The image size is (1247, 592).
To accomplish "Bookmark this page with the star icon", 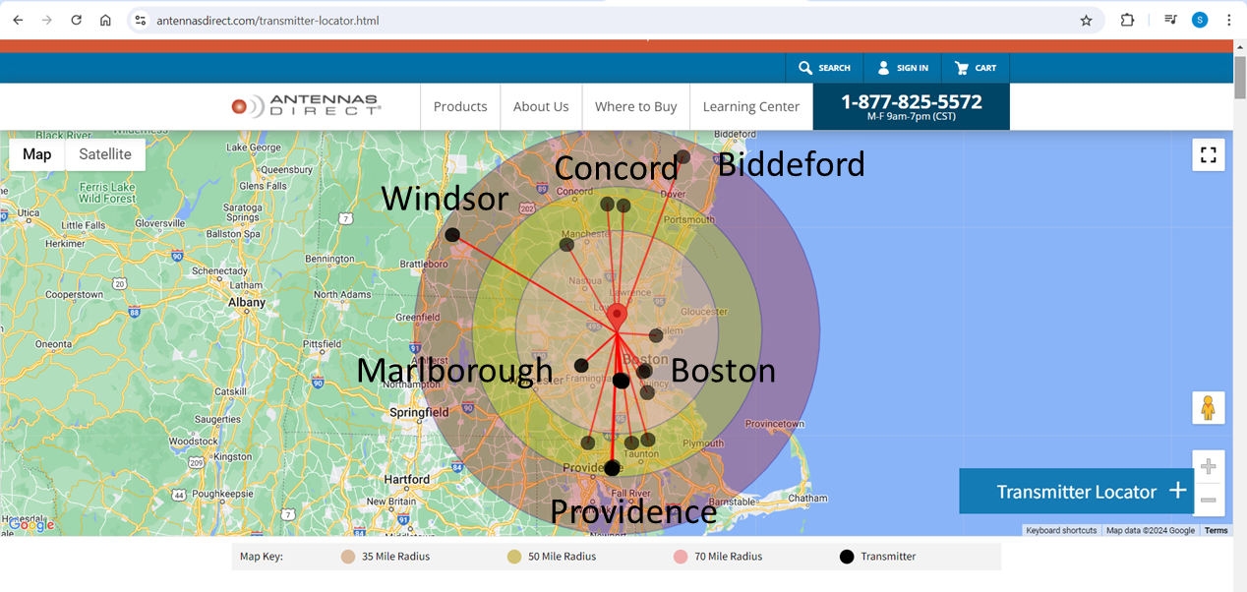I will (1086, 20).
